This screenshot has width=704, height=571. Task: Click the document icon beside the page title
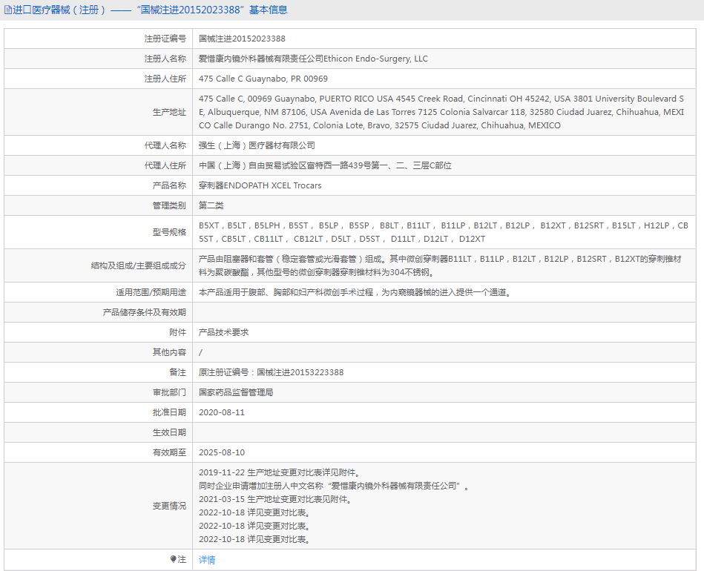[x=8, y=10]
